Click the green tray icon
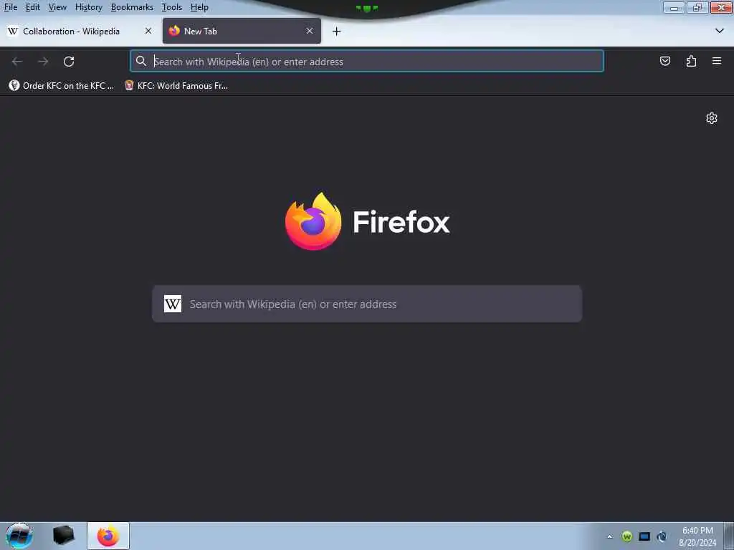 tap(627, 536)
